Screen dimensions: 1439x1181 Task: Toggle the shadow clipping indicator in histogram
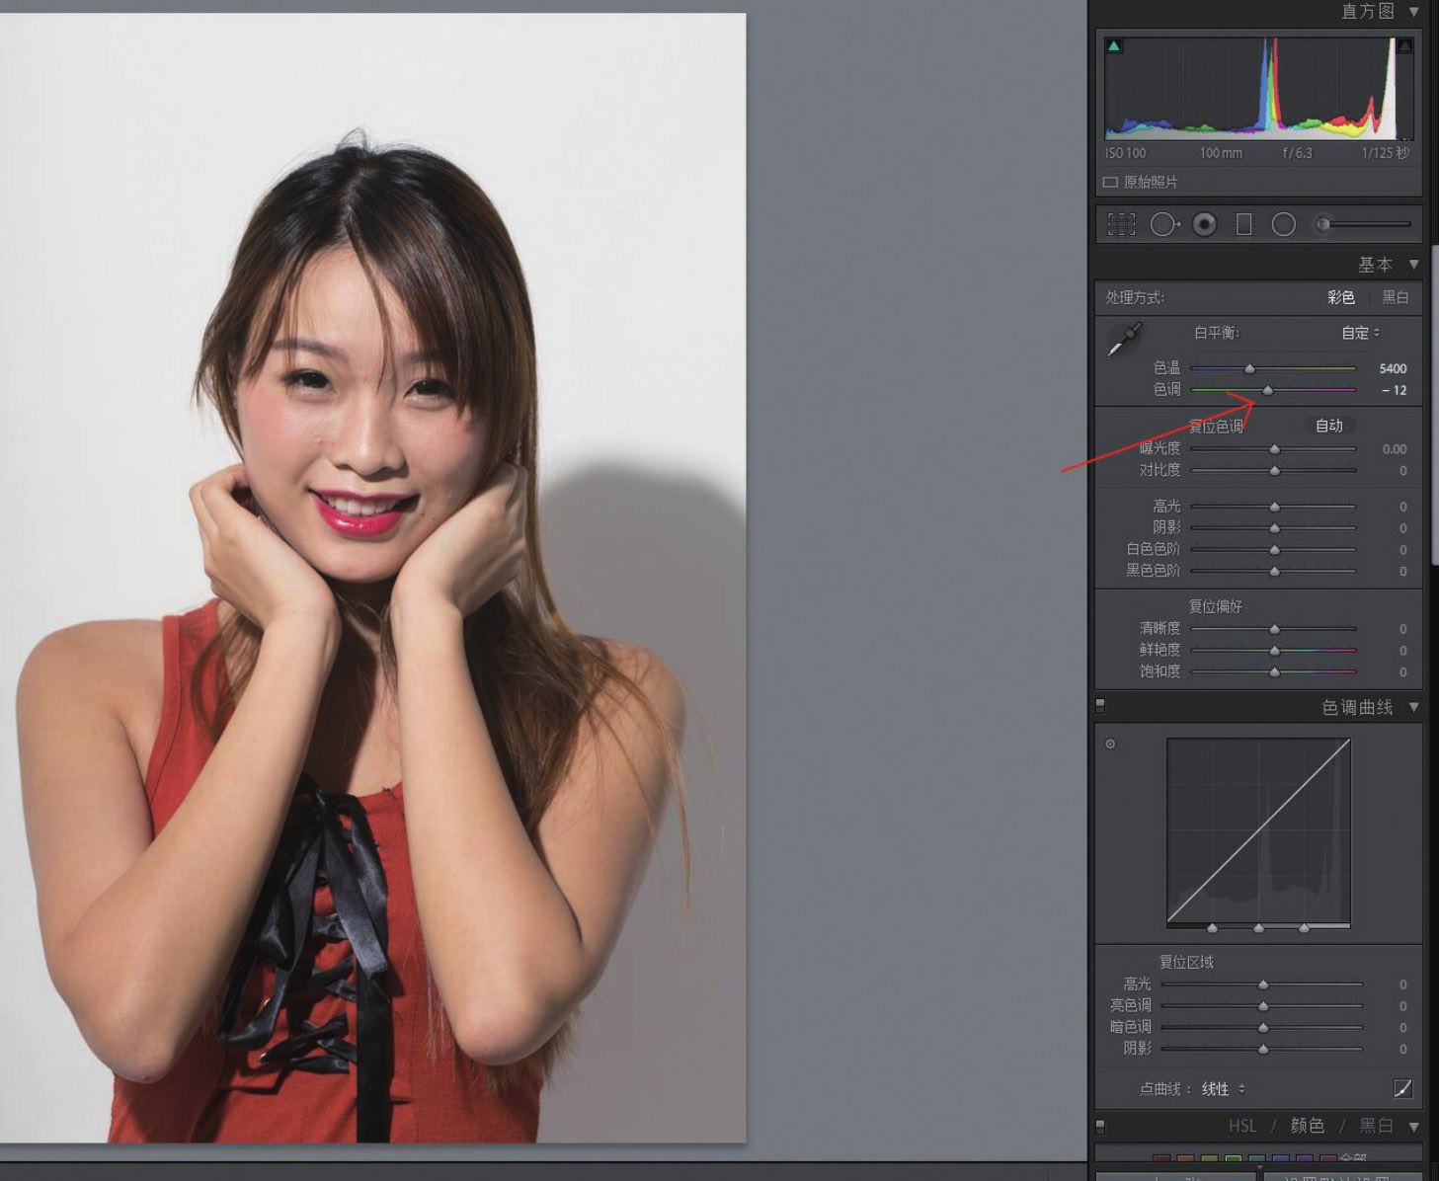pyautogui.click(x=1114, y=46)
